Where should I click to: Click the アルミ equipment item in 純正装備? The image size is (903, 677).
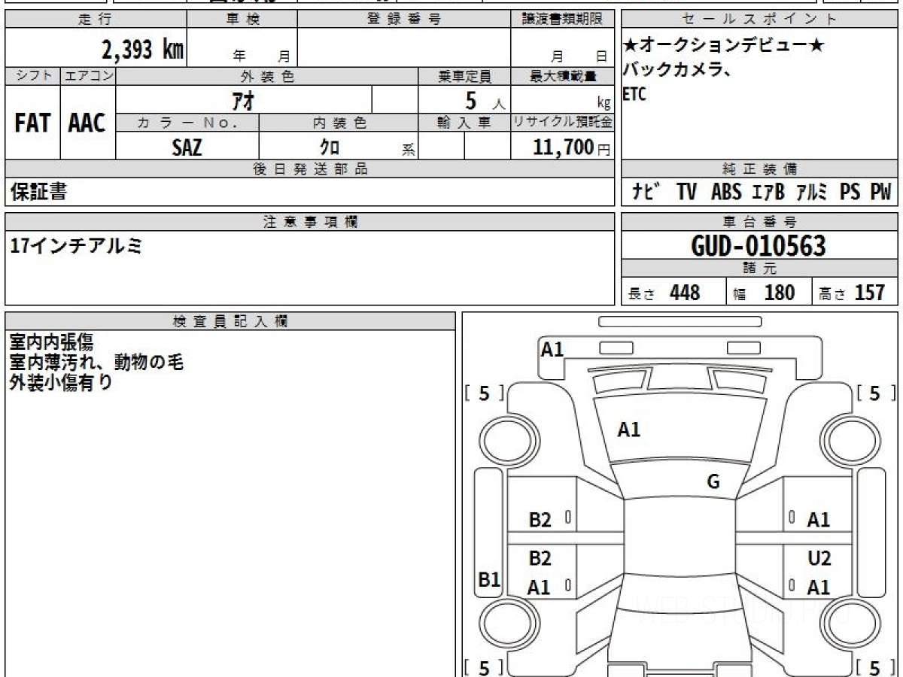click(x=813, y=193)
